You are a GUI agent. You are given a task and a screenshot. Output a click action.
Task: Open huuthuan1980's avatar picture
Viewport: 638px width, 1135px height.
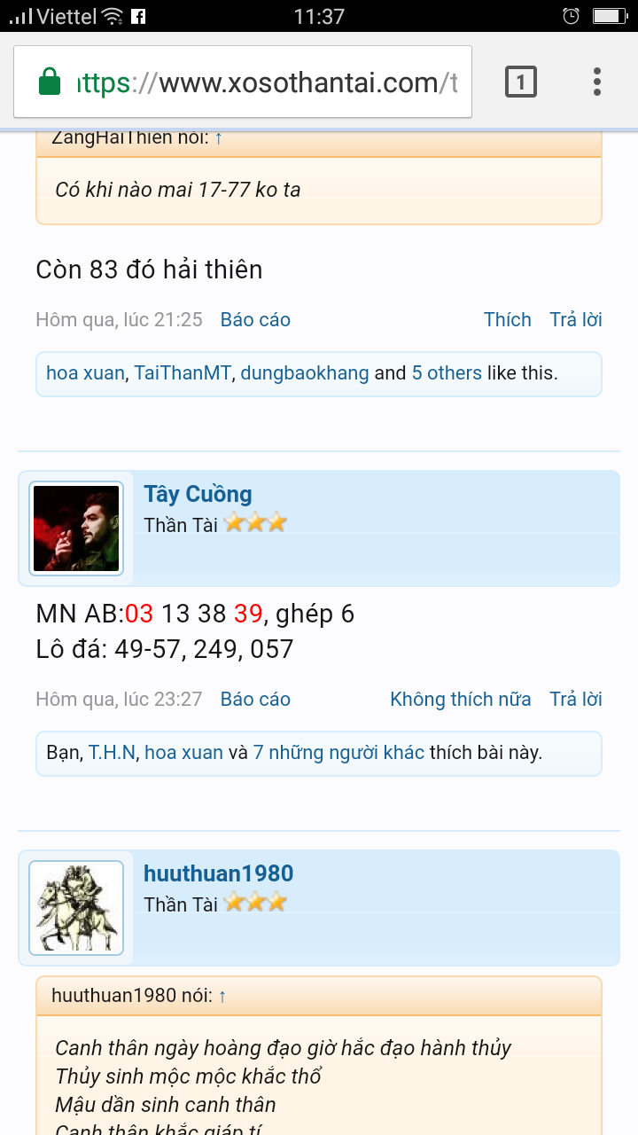click(76, 908)
